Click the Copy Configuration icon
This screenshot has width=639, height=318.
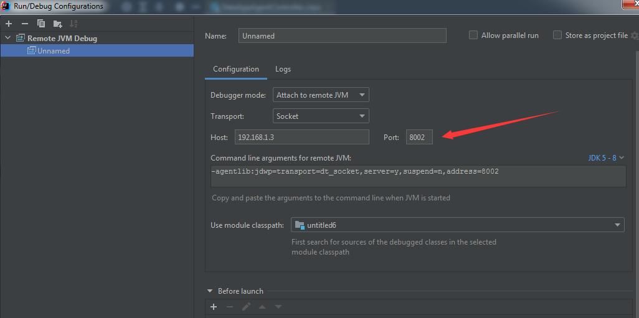coord(40,24)
